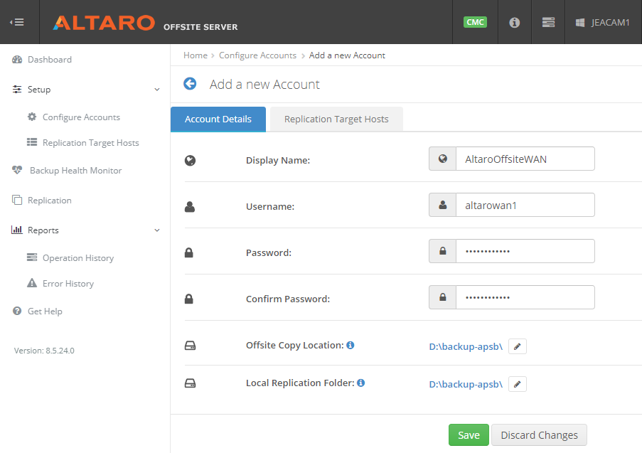The image size is (642, 453).
Task: Click the Setup sliders icon
Action: tap(17, 90)
